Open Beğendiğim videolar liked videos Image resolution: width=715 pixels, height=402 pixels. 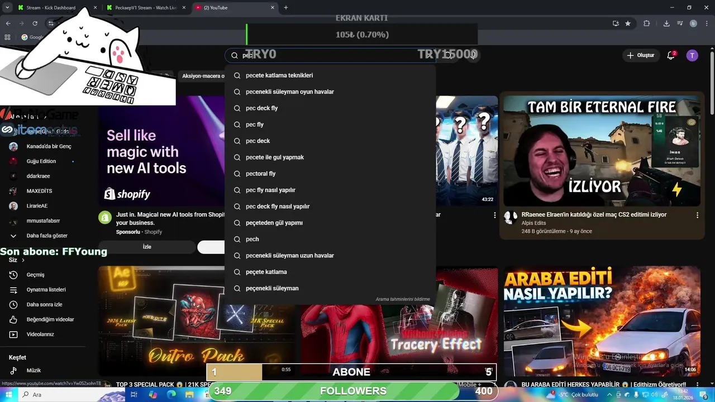click(50, 319)
